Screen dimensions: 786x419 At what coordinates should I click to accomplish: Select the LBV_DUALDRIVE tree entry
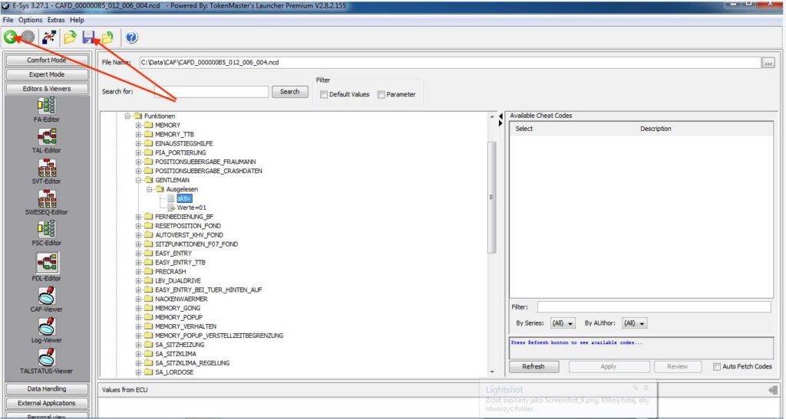point(178,280)
